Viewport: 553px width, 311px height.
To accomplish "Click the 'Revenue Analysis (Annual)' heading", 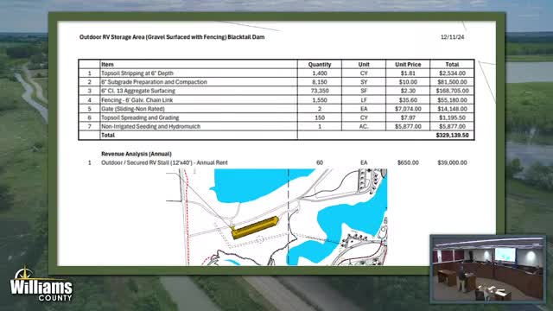I will pos(137,154).
